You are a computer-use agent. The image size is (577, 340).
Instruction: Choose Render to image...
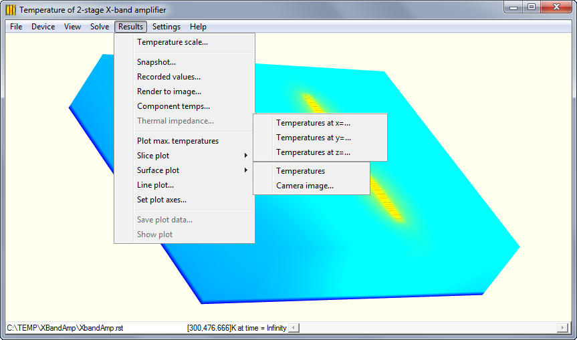[185, 92]
